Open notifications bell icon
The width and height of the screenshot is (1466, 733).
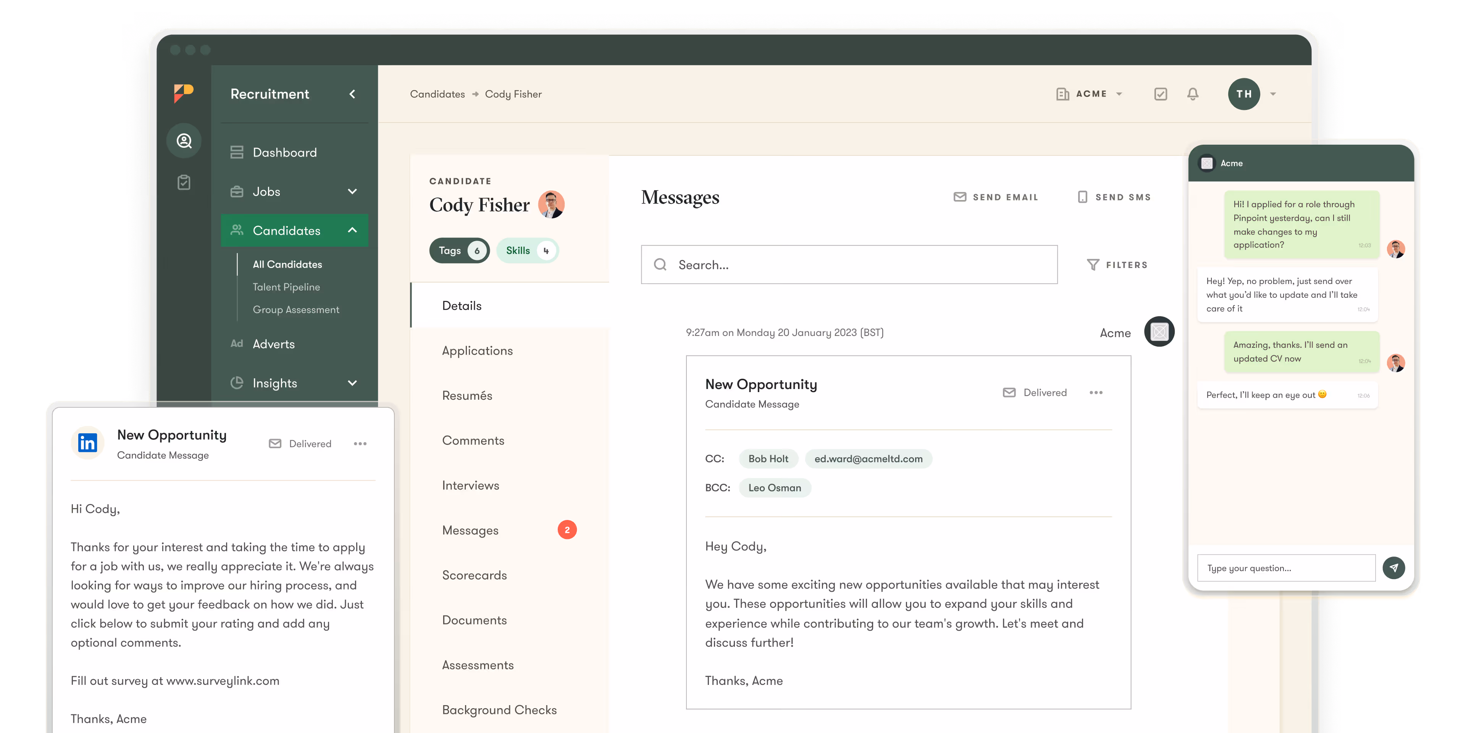pos(1193,94)
